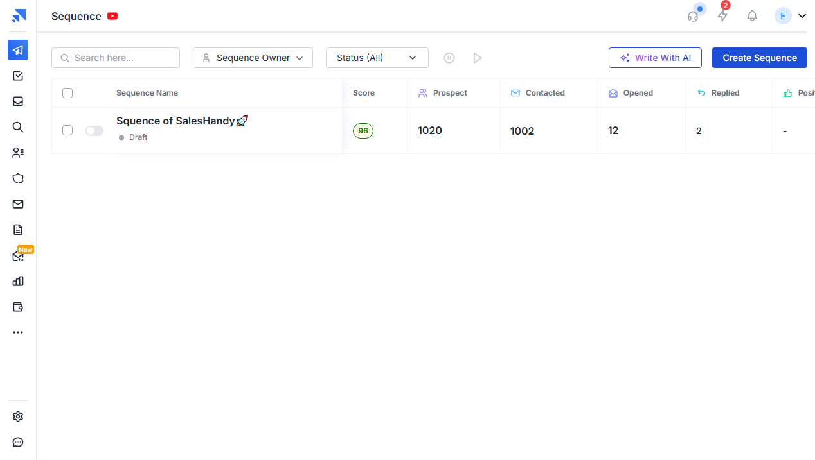The width and height of the screenshot is (815, 460).
Task: View Analytics via the bar-chart sidebar icon
Action: tap(18, 281)
